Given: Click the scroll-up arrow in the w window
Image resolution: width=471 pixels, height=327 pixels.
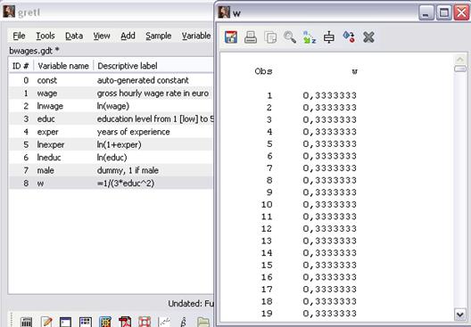Looking at the screenshot, I should (x=460, y=59).
